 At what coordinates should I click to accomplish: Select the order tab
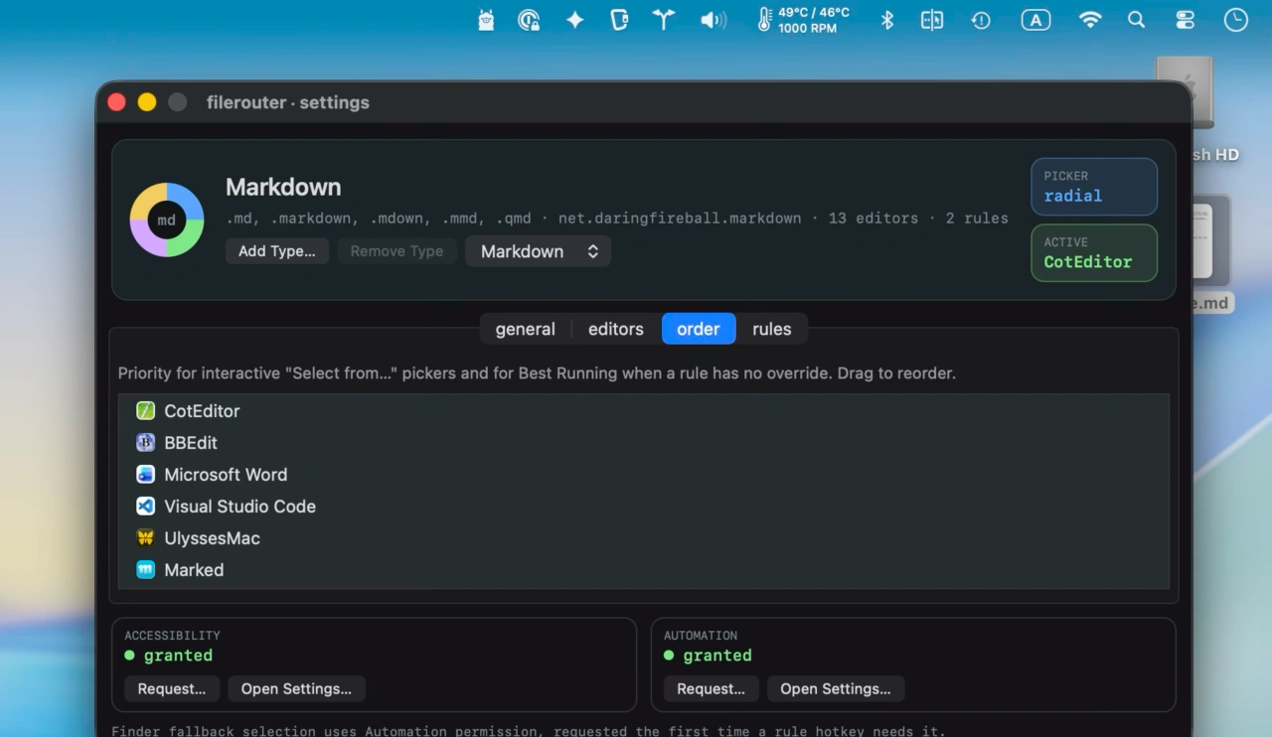pyautogui.click(x=699, y=329)
